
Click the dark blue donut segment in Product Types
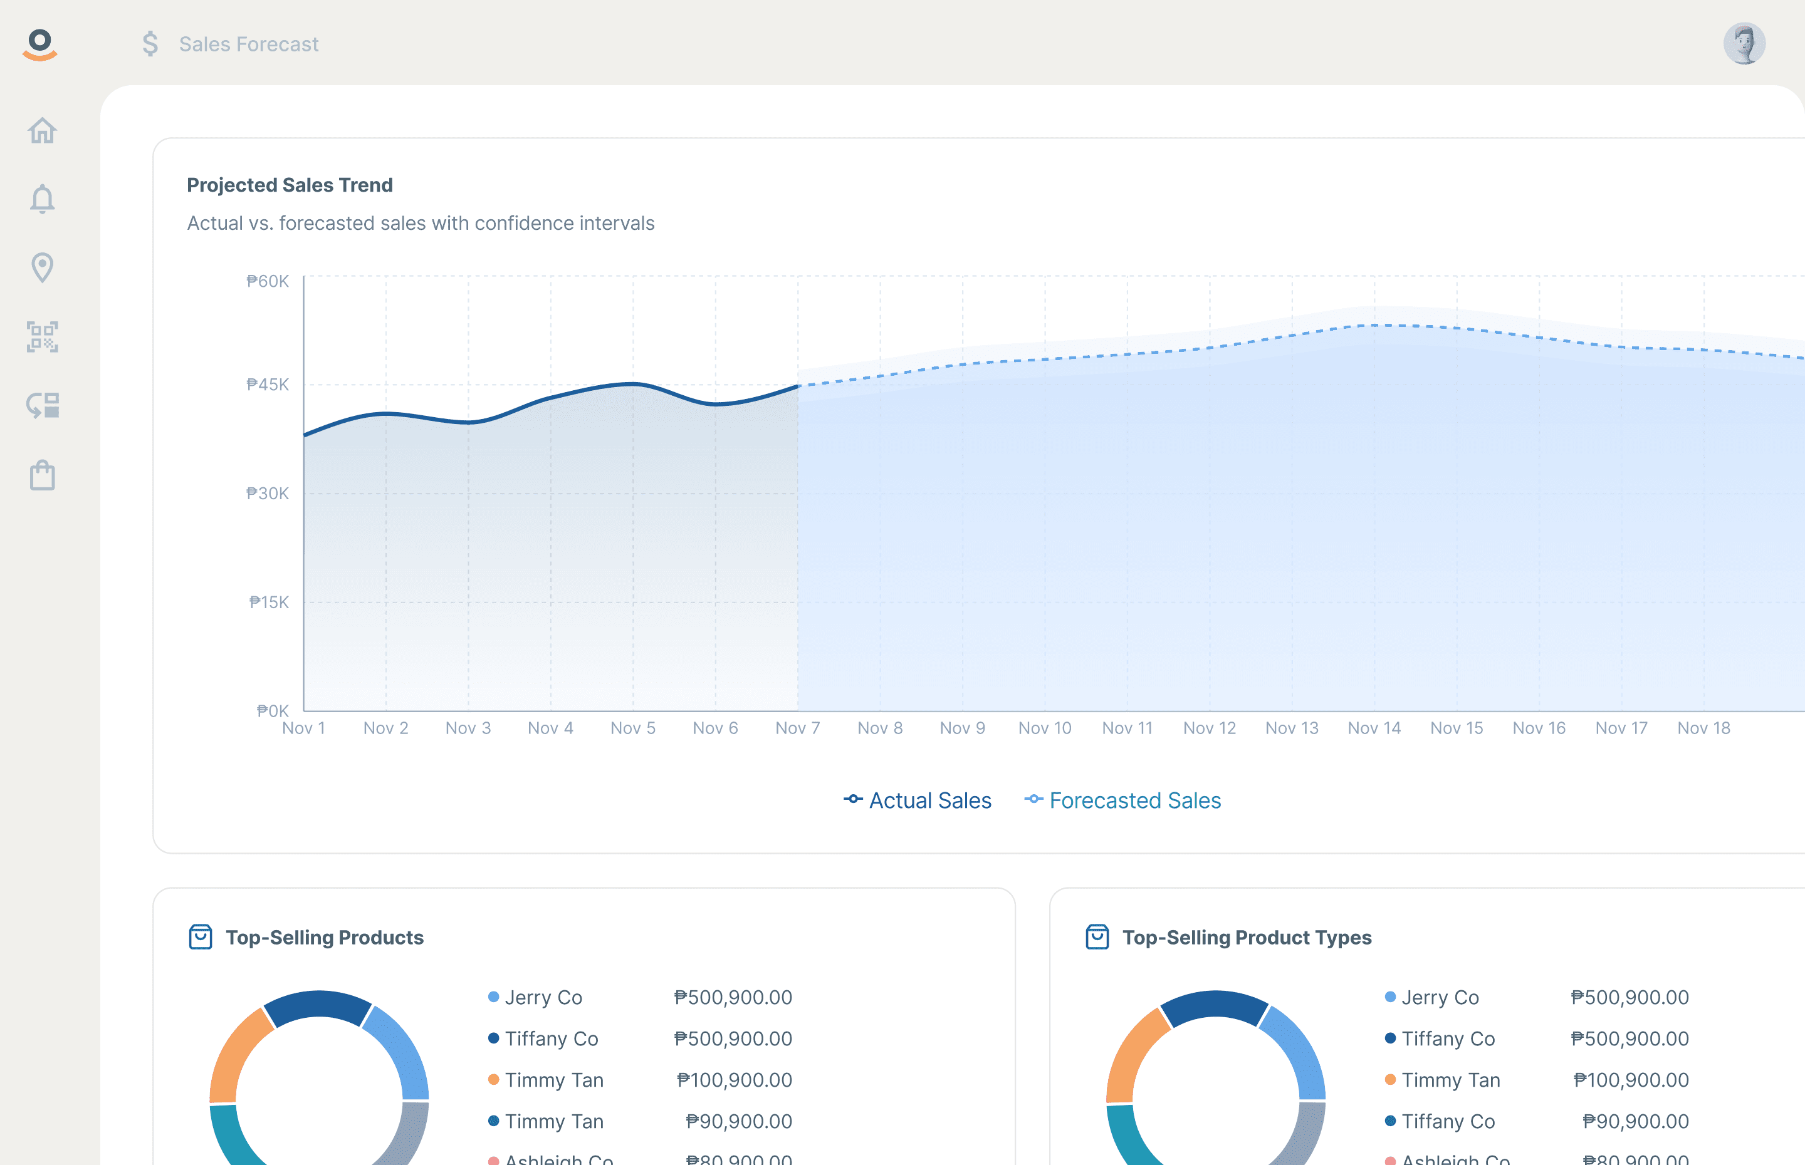(x=1214, y=1007)
